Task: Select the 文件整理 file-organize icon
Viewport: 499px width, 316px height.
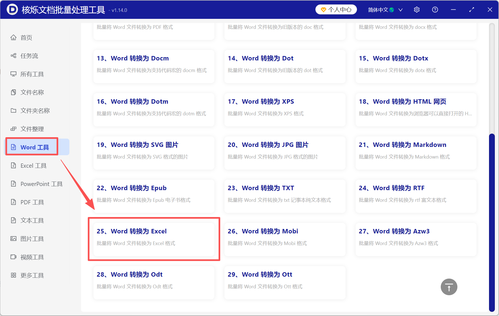Action: coord(13,129)
